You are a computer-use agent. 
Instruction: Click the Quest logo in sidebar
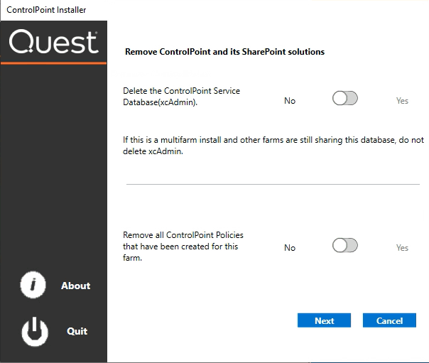(x=53, y=43)
